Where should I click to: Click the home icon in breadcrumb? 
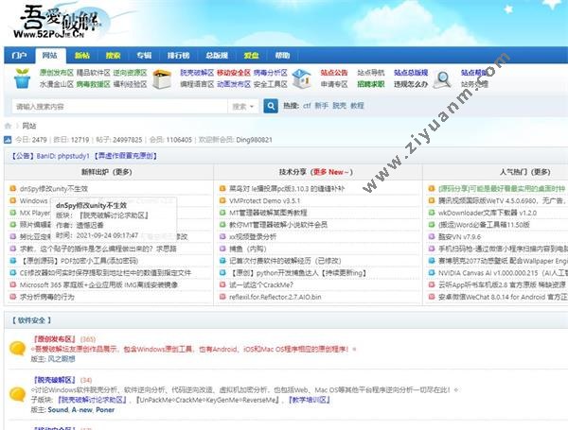[x=8, y=126]
